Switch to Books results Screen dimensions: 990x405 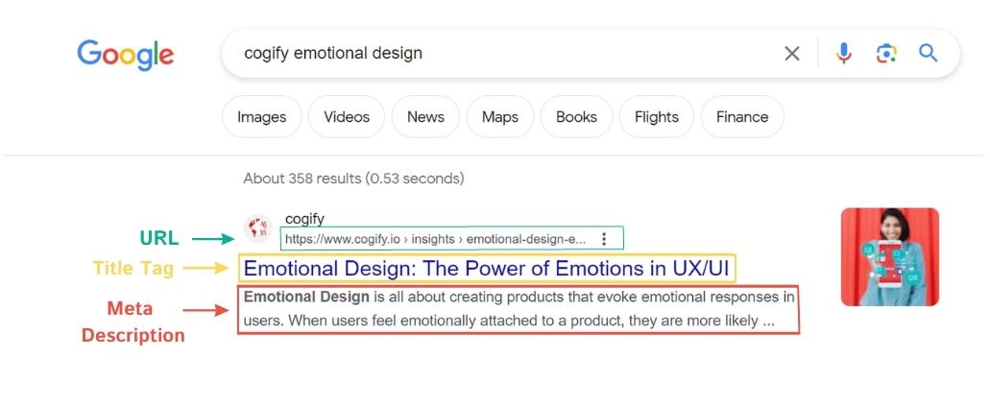tap(576, 117)
